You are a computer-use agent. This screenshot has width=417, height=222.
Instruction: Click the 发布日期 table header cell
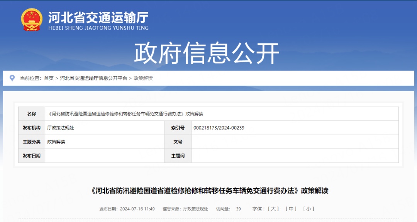point(31,156)
